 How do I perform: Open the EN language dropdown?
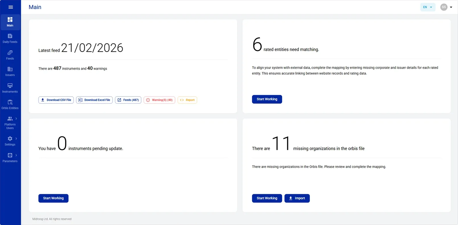click(428, 7)
